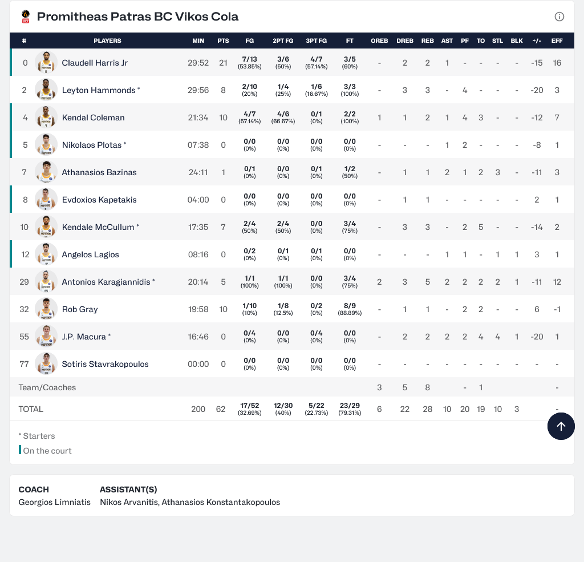Click Kendal Coleman's headshot thumbnail

click(x=46, y=118)
